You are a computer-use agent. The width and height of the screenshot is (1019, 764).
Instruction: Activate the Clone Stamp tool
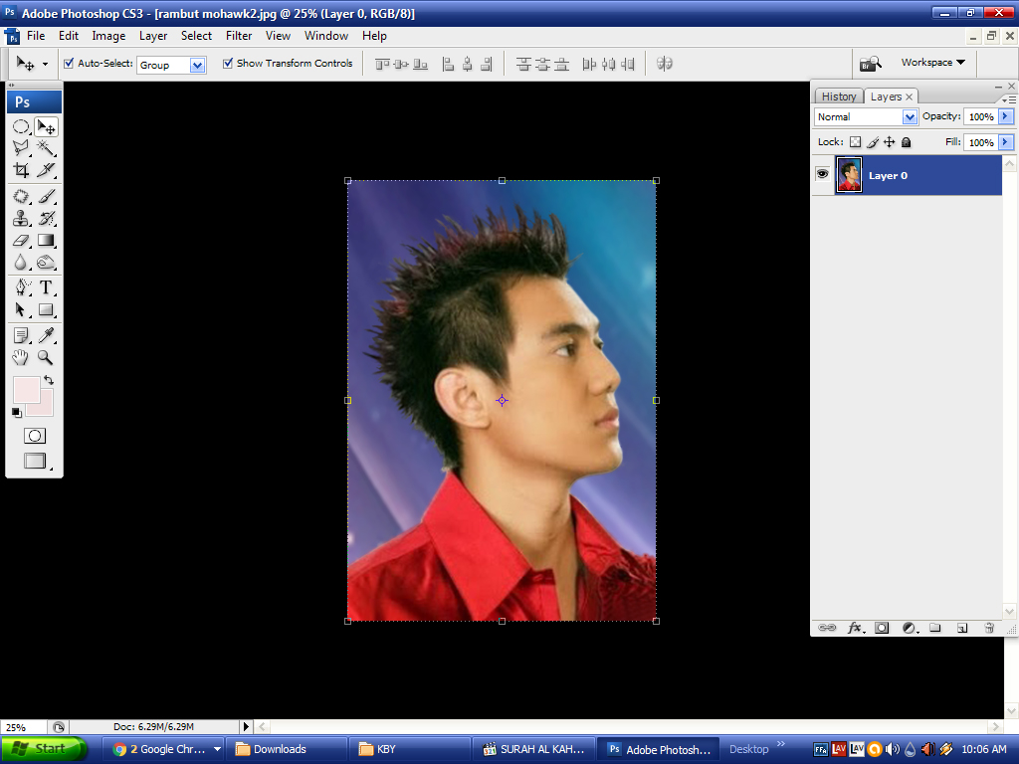(x=20, y=219)
